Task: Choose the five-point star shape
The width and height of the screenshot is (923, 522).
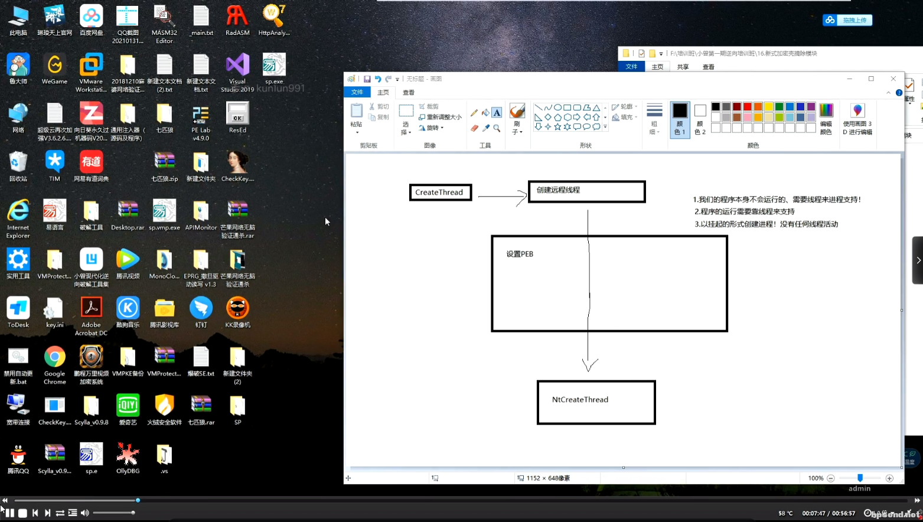Action: 557,126
